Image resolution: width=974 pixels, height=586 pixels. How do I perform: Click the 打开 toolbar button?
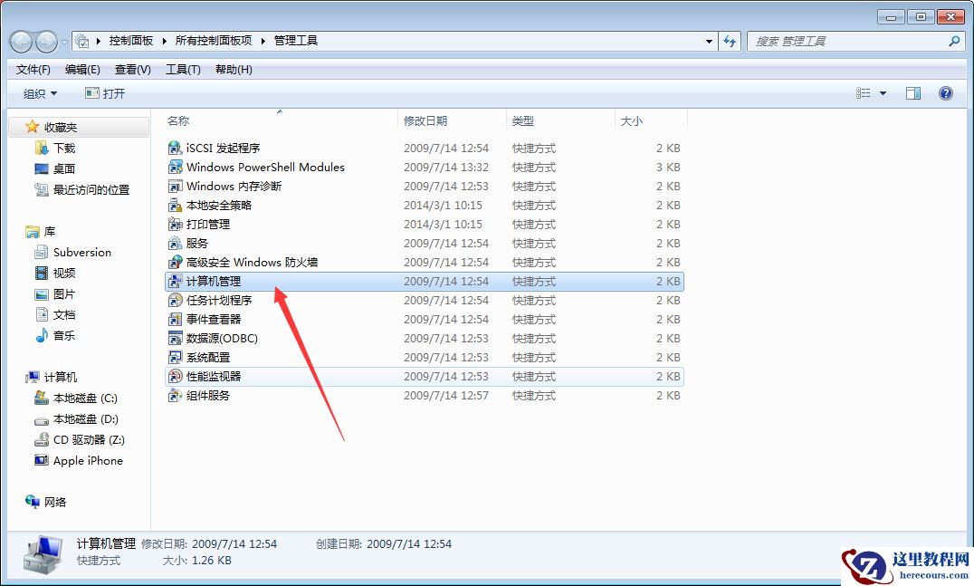pyautogui.click(x=103, y=92)
